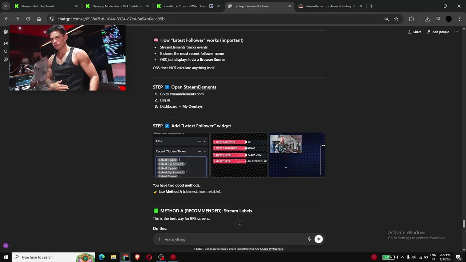The height and width of the screenshot is (262, 466).
Task: Open Brave browser from the taskbar
Action: click(137, 257)
